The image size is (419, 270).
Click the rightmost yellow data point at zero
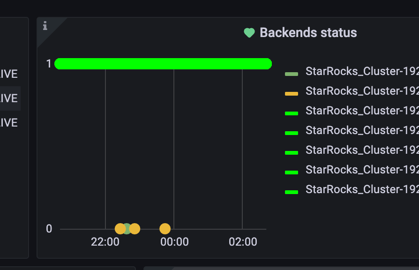click(165, 229)
